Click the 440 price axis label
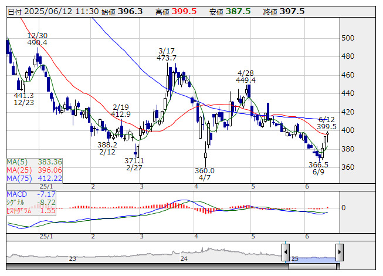The width and height of the screenshot is (383, 276). pos(348,93)
